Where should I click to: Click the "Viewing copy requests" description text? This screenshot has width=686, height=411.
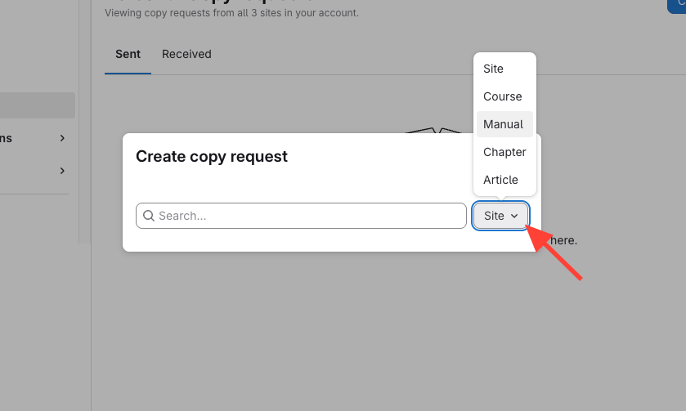tap(231, 13)
